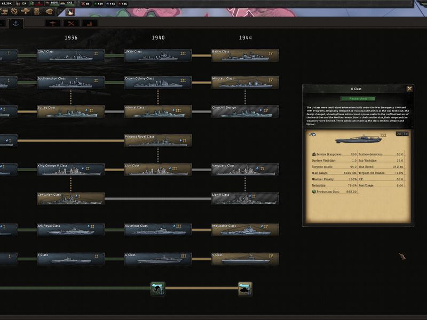Screen dimensions: 427x320
Task: Click the stability 100% indicator
Action: (x=52, y=3)
